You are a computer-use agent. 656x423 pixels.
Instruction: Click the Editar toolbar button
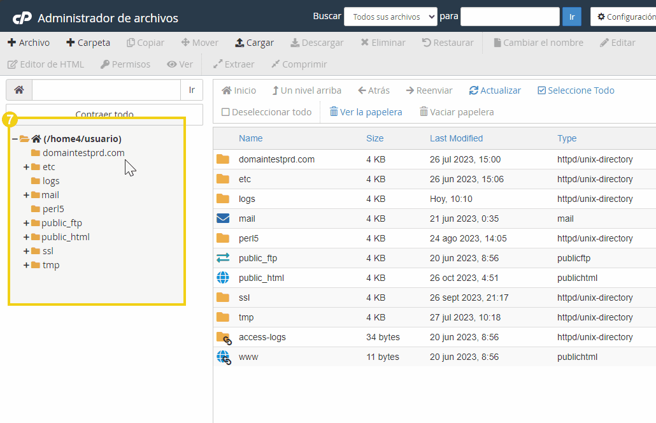(617, 43)
